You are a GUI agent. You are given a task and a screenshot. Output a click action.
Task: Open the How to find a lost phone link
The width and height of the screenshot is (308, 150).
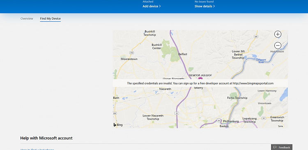tap(37, 149)
